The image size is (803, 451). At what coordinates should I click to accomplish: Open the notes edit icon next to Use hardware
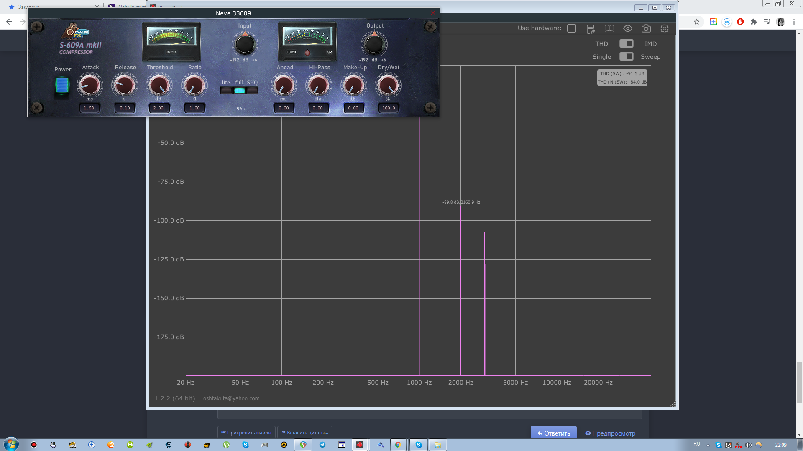point(591,29)
